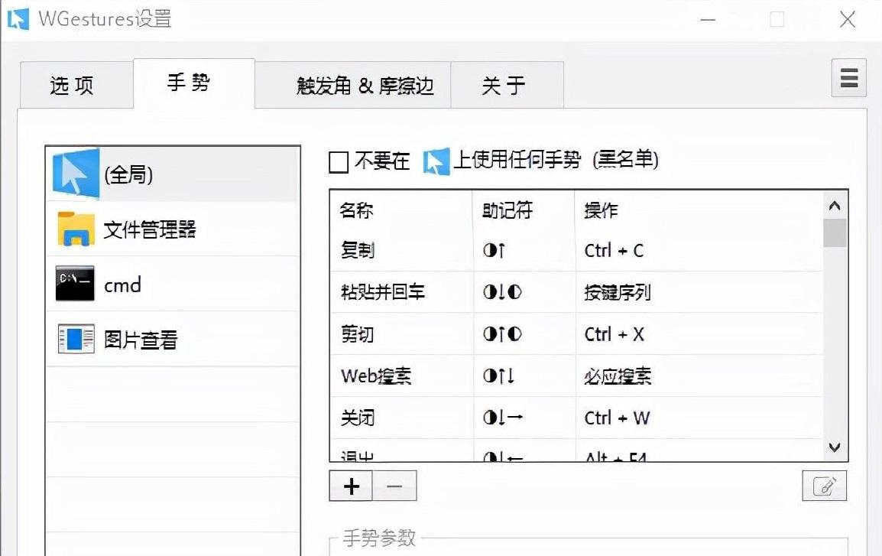
Task: Select the 剪切 gesture row
Action: pyautogui.click(x=576, y=334)
